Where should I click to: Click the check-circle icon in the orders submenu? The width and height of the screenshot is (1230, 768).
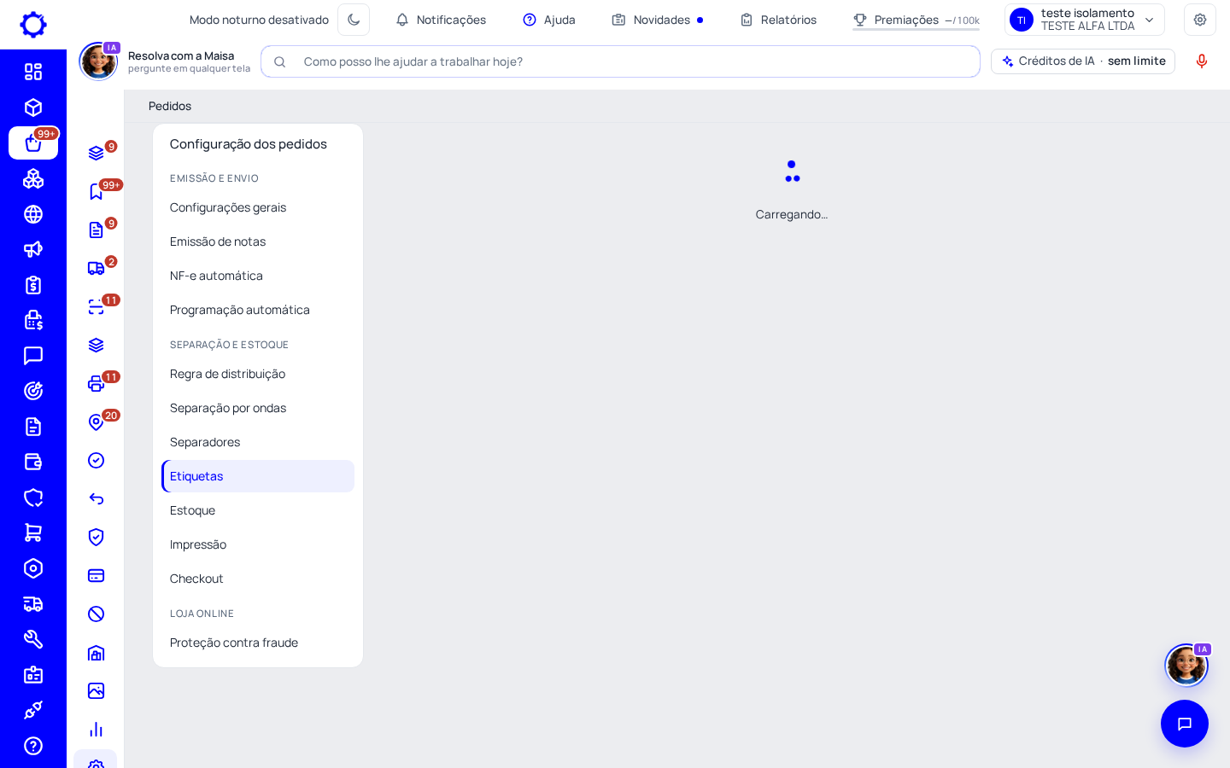point(97,460)
